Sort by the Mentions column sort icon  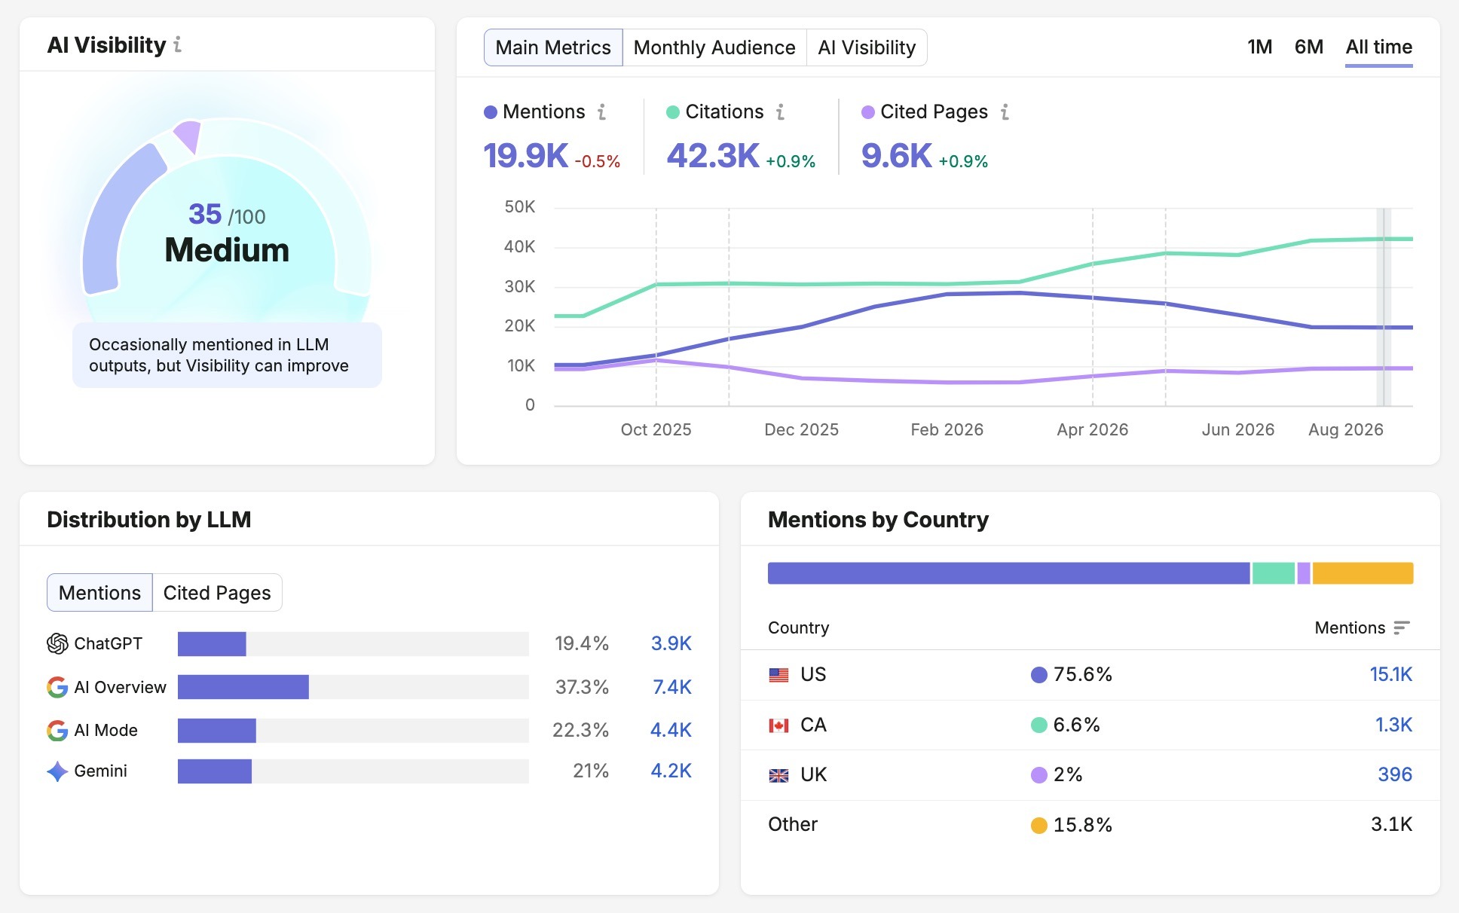coord(1401,627)
